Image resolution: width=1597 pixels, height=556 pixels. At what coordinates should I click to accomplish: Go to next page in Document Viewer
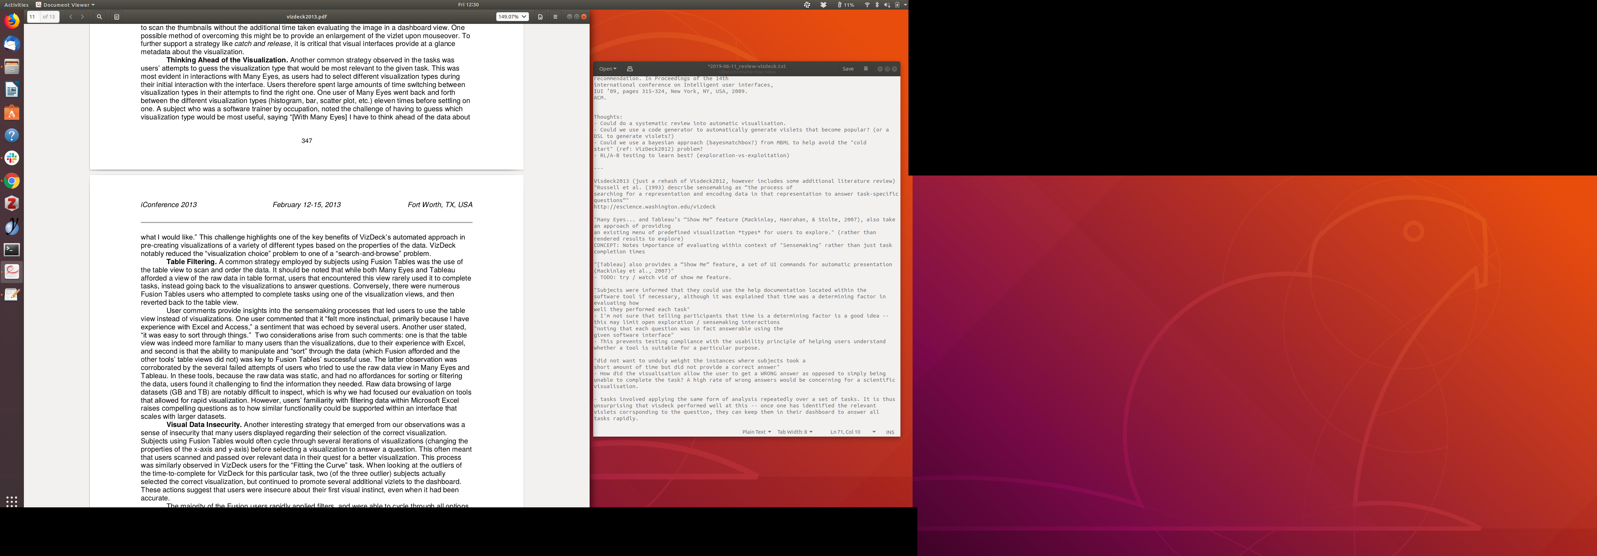coord(82,17)
